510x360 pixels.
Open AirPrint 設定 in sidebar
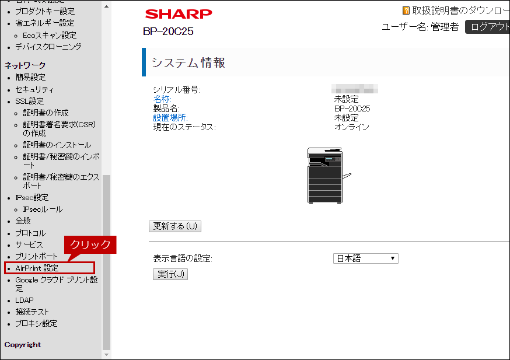[37, 268]
